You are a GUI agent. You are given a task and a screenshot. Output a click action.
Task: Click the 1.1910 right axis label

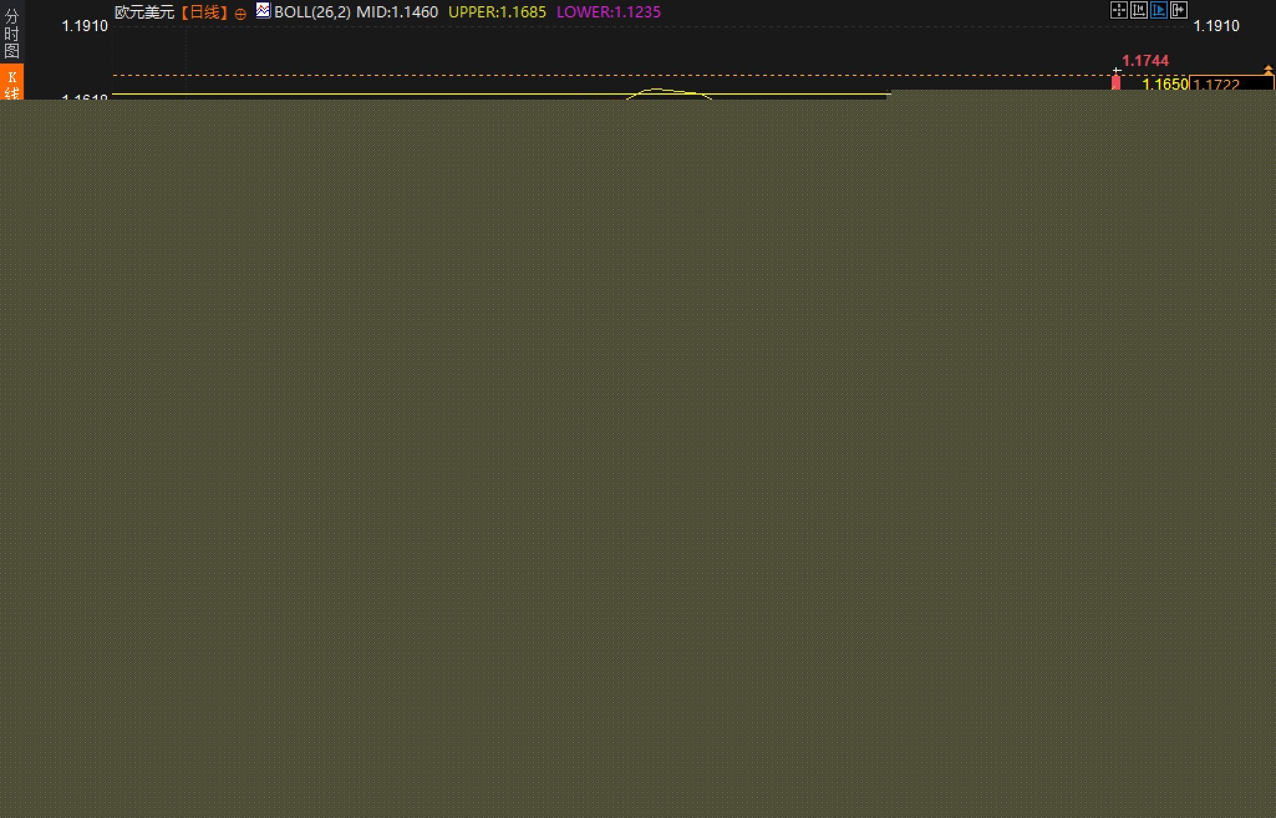(1216, 26)
